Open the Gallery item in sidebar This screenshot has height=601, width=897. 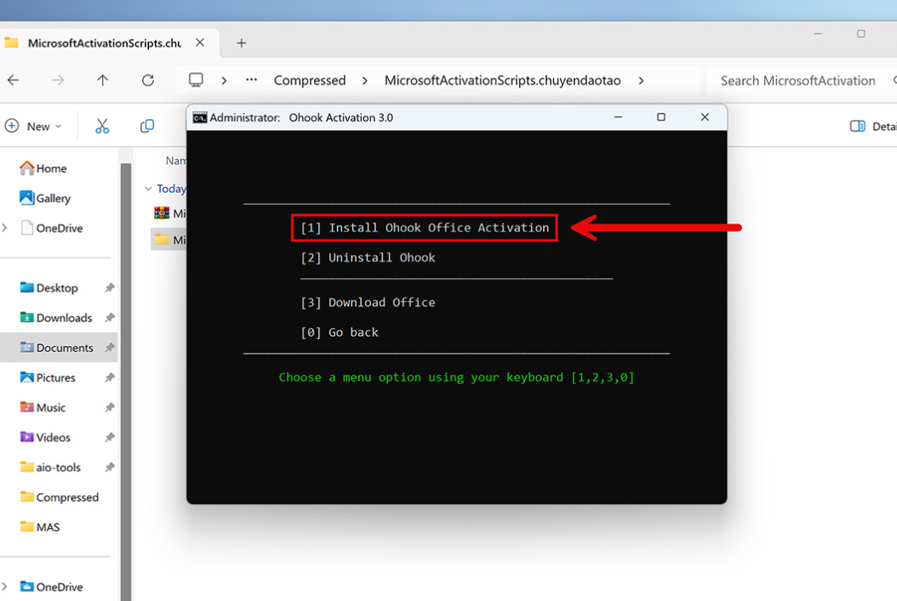pyautogui.click(x=53, y=198)
